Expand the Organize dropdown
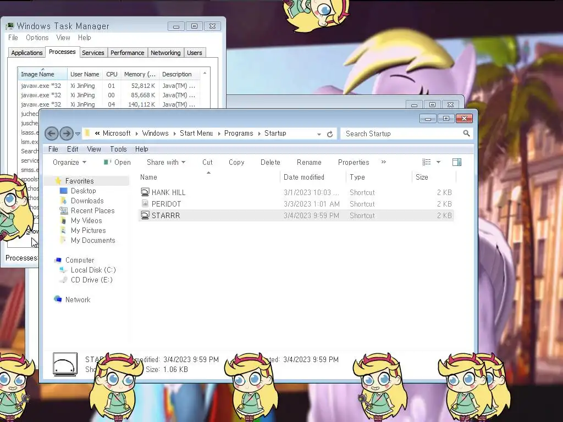 69,162
